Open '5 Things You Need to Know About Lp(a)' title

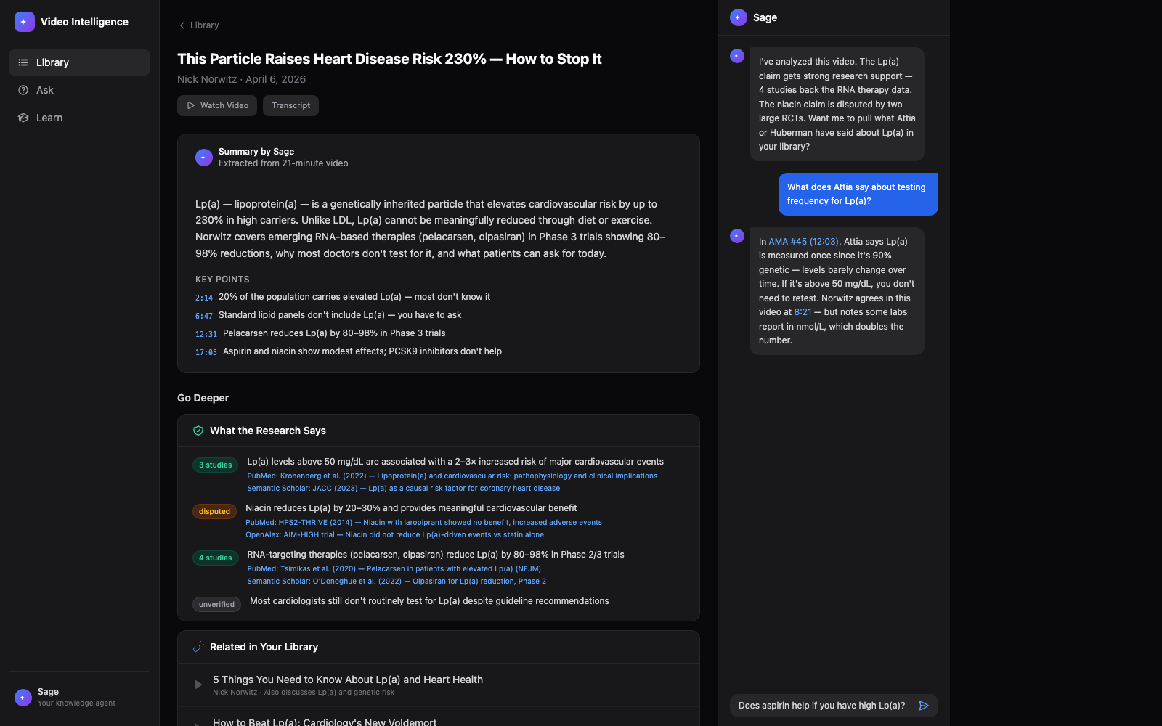348,680
